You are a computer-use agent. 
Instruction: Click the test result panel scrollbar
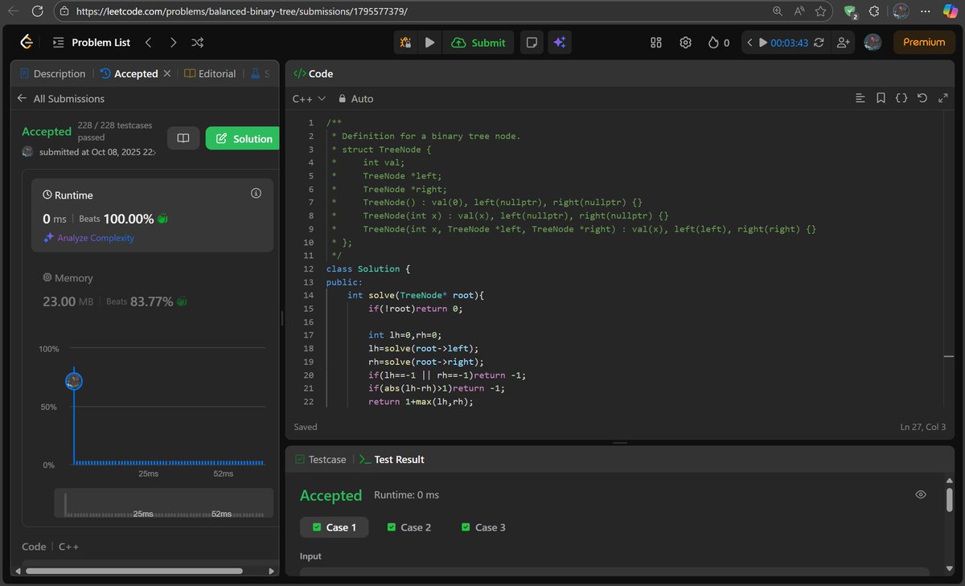tap(949, 499)
